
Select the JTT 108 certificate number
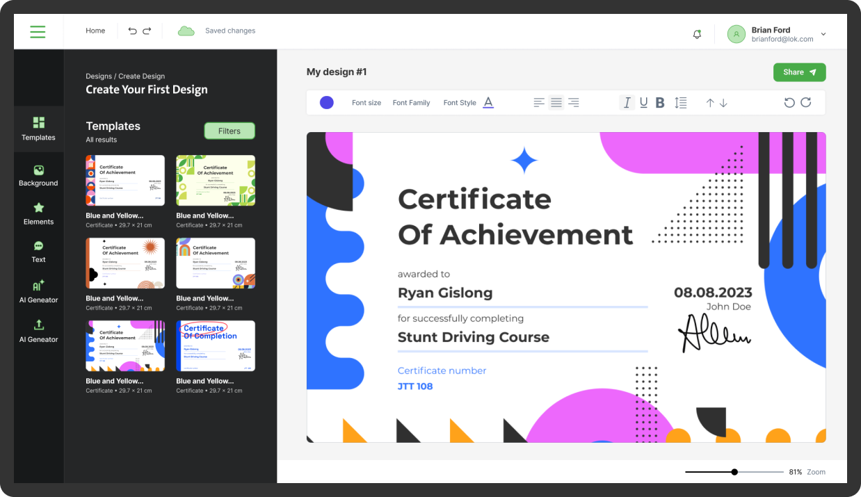point(415,386)
